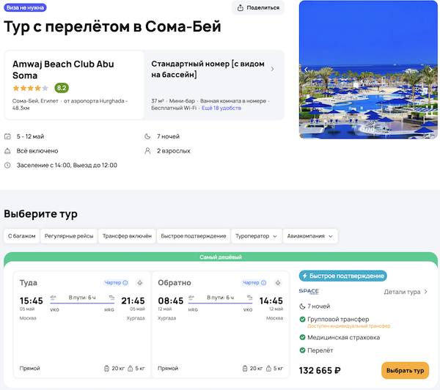This screenshot has height=390, width=440.
Task: Enable the Быстрое подтверждение filter chip
Action: pos(194,236)
